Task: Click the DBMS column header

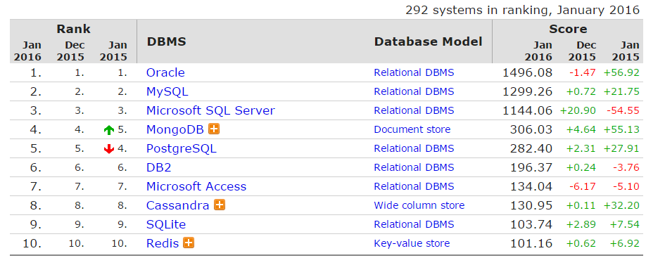Action: (x=167, y=41)
